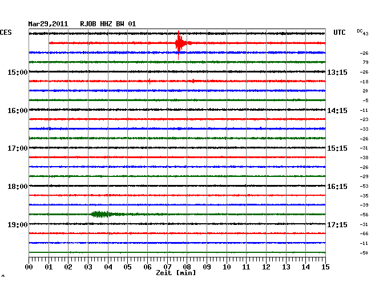Select the DC offset value -29
The width and height of the screenshot is (371, 282).
click(364, 176)
